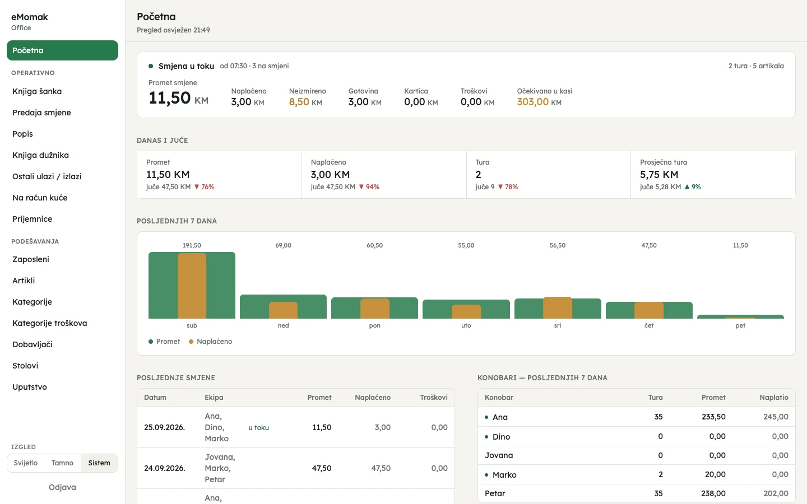Click the green Promet legend dot

pos(151,342)
